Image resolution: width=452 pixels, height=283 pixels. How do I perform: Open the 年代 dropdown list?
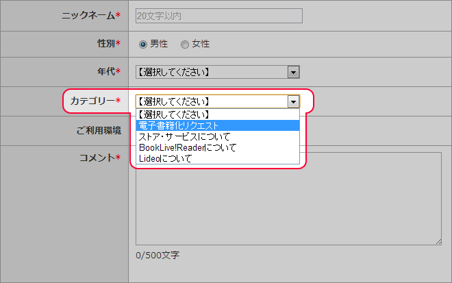[218, 72]
